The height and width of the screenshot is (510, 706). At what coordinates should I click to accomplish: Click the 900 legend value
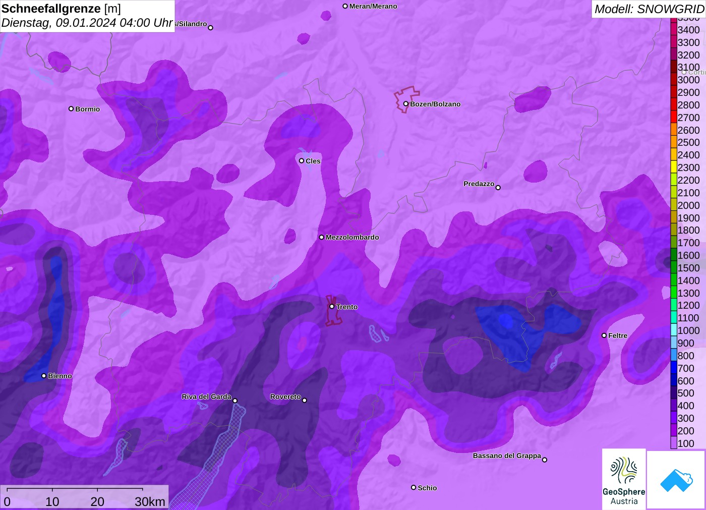click(686, 343)
